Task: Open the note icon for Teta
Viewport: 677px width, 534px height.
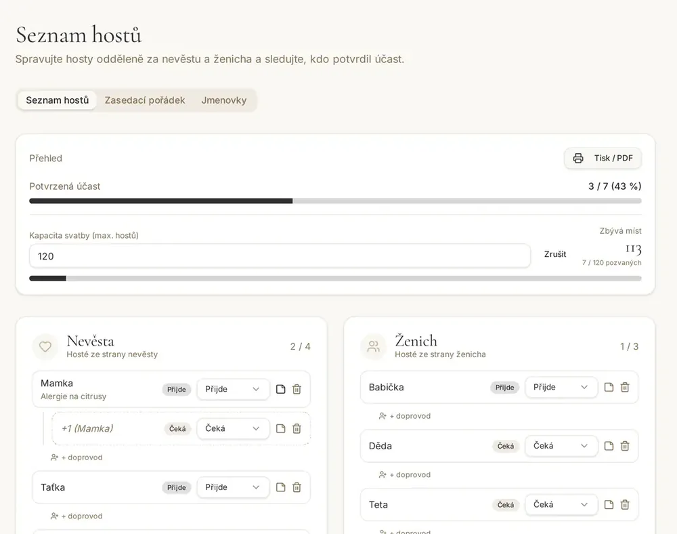Action: [x=609, y=505]
